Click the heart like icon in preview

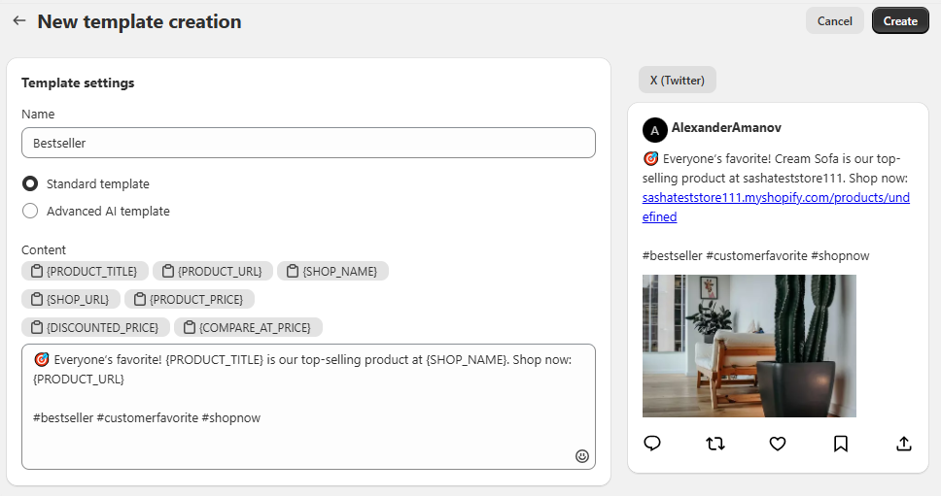point(778,444)
